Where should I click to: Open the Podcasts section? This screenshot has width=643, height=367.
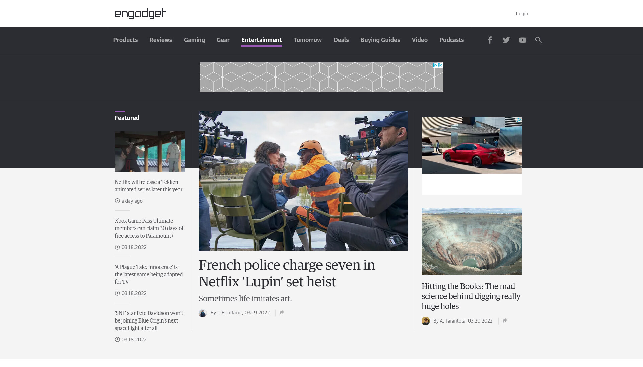click(451, 40)
